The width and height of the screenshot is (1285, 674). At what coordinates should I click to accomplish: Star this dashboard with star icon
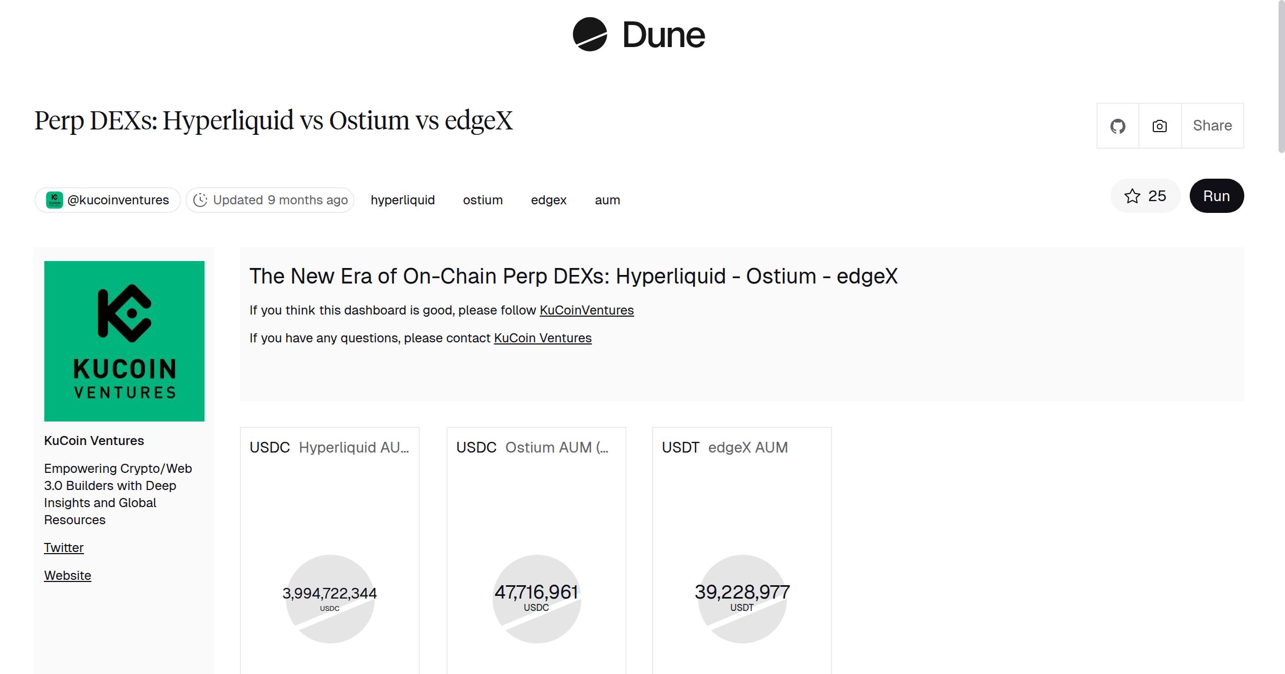(x=1132, y=196)
